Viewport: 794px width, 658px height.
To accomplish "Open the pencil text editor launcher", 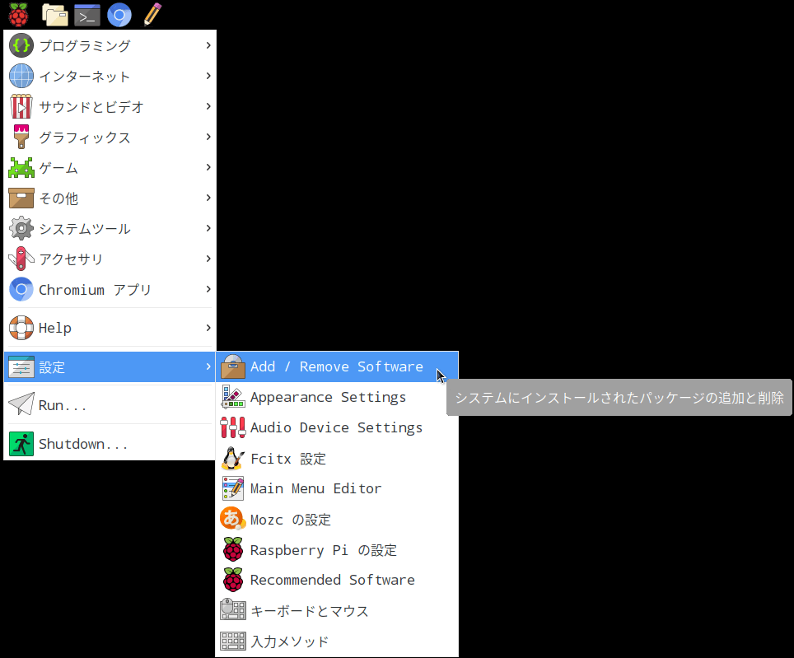I will pyautogui.click(x=152, y=14).
